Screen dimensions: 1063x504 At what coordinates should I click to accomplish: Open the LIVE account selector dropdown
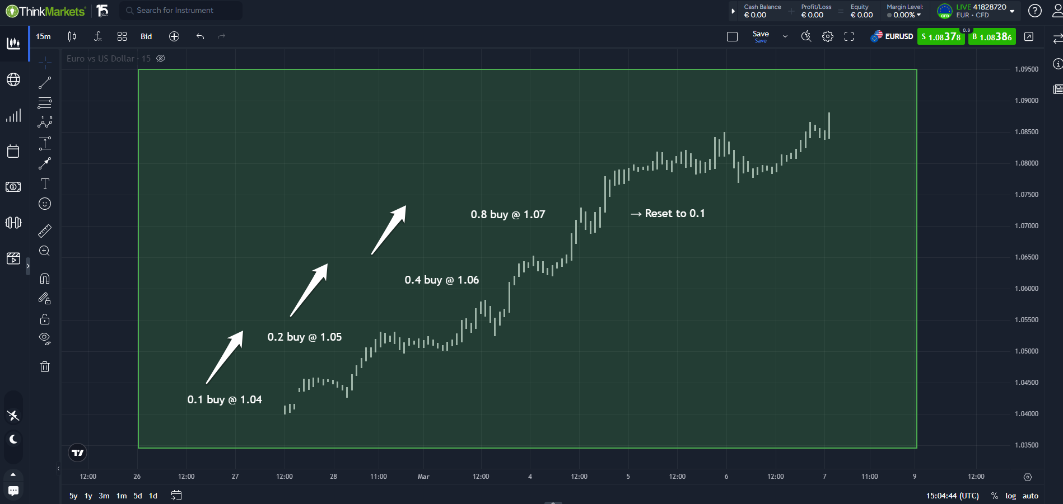tap(1011, 11)
